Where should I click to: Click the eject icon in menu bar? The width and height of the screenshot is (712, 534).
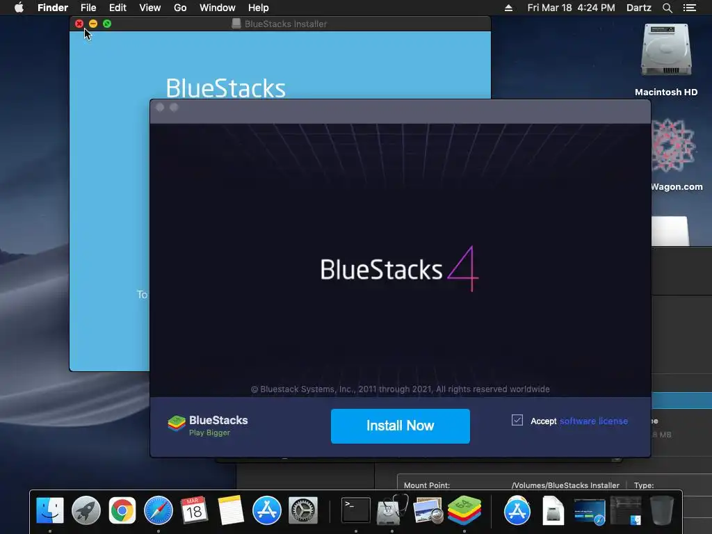(x=508, y=8)
